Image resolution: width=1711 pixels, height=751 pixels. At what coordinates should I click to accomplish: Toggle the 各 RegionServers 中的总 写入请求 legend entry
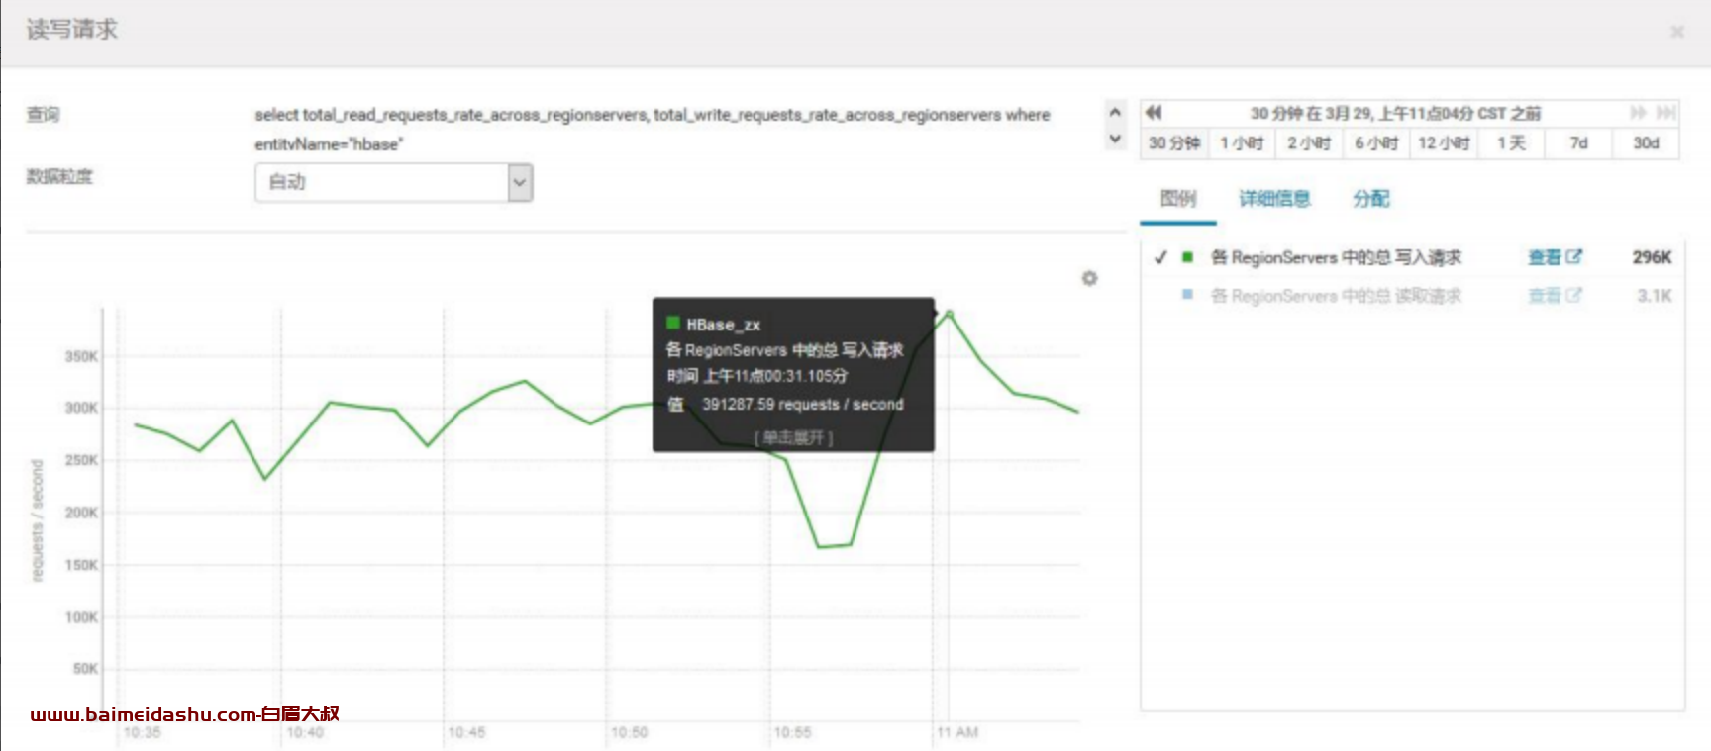[1336, 257]
